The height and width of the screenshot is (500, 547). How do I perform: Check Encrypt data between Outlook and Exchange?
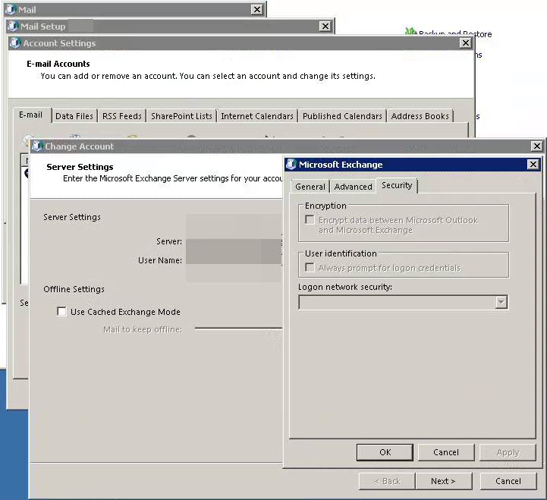[x=310, y=219]
